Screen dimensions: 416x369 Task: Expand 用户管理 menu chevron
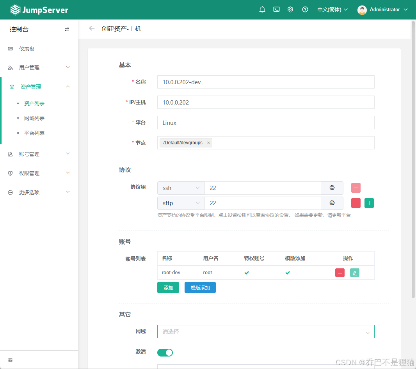[x=68, y=67]
